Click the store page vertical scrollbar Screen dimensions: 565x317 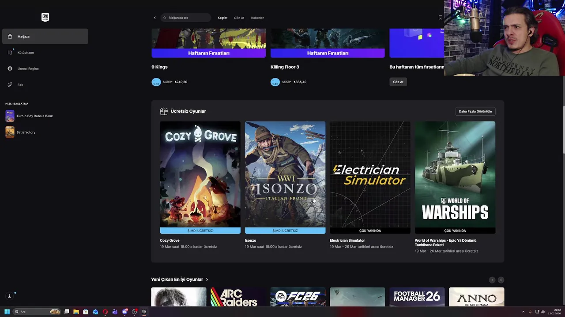point(563,130)
